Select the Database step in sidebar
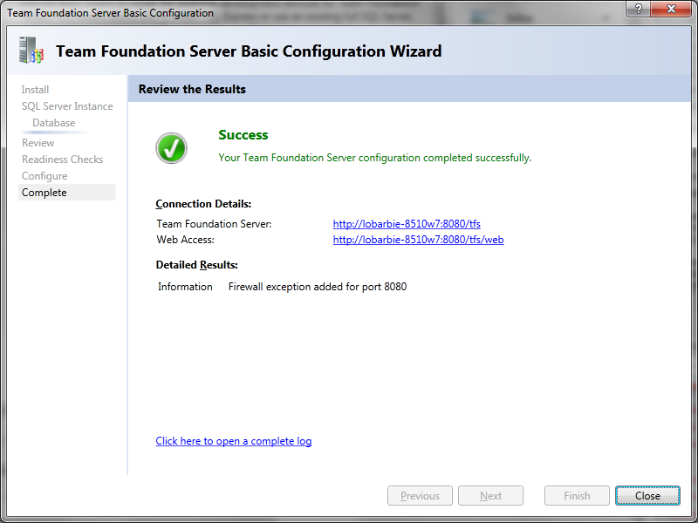 tap(54, 123)
